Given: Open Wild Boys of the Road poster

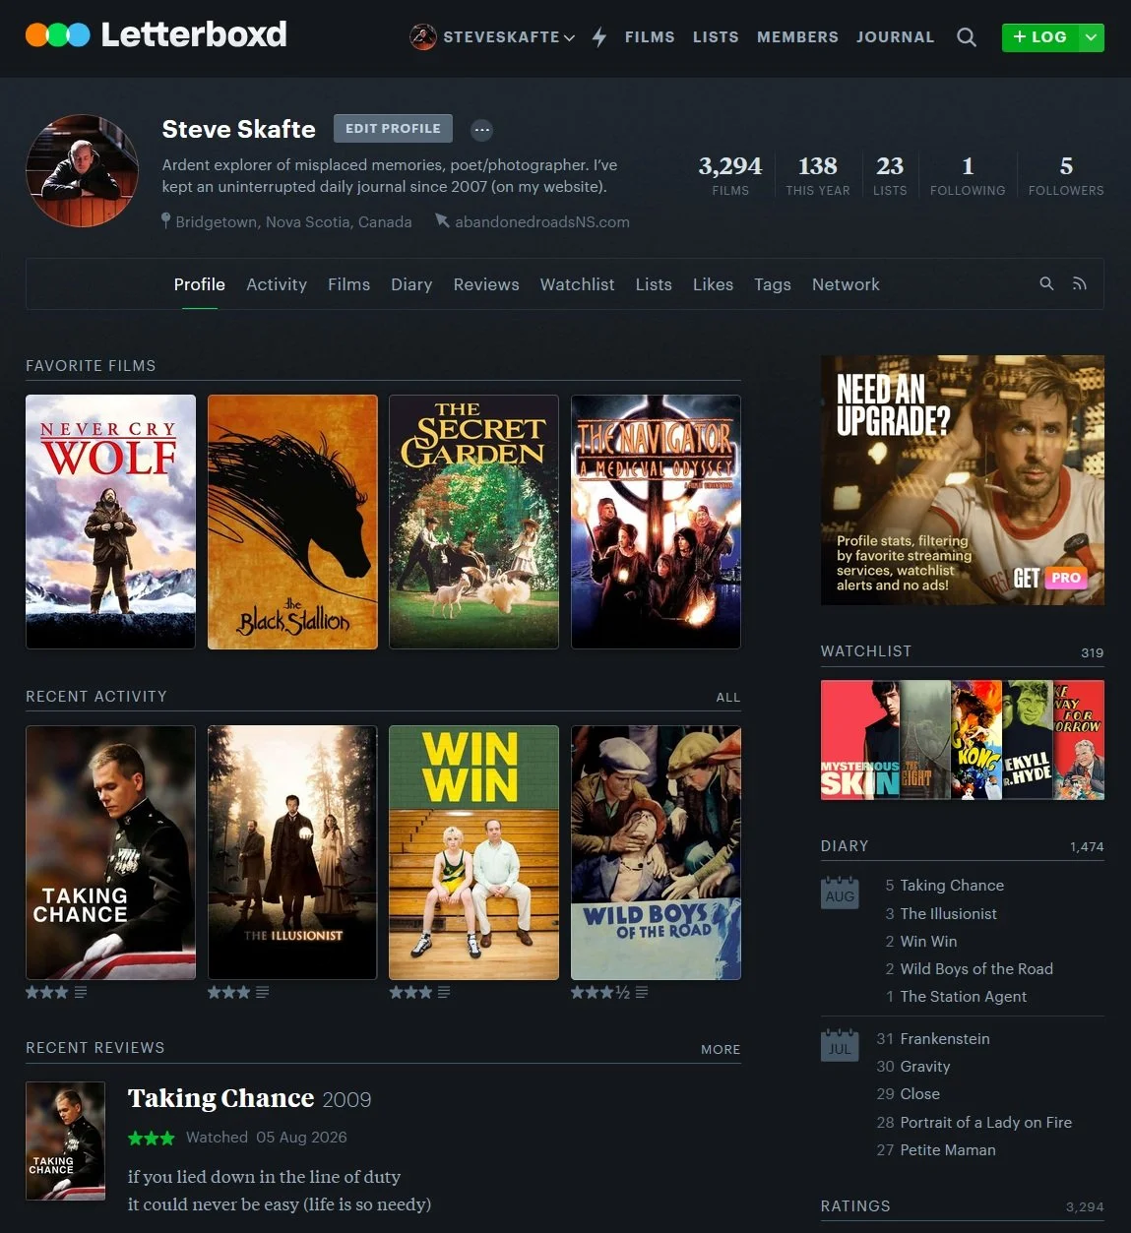Looking at the screenshot, I should (x=656, y=852).
